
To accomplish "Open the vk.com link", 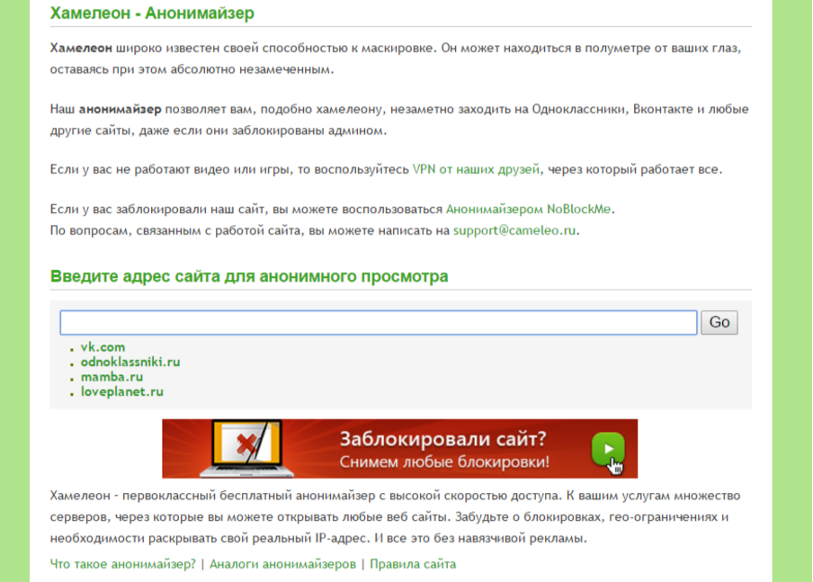I will (103, 347).
